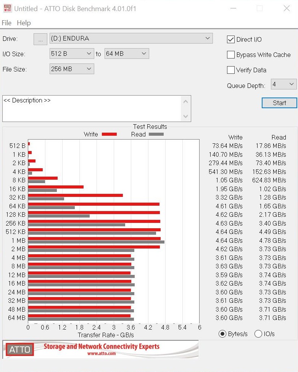The height and width of the screenshot is (372, 298).
Task: Click the gray Read legend swatch
Action: pyautogui.click(x=156, y=134)
